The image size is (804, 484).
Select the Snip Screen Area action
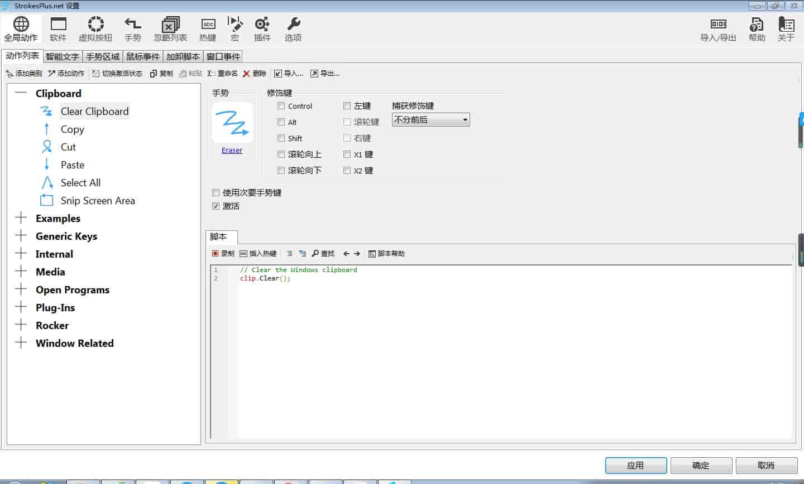(x=98, y=201)
